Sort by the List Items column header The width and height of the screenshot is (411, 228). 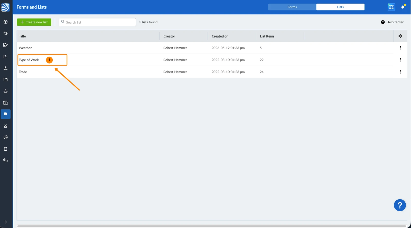267,36
